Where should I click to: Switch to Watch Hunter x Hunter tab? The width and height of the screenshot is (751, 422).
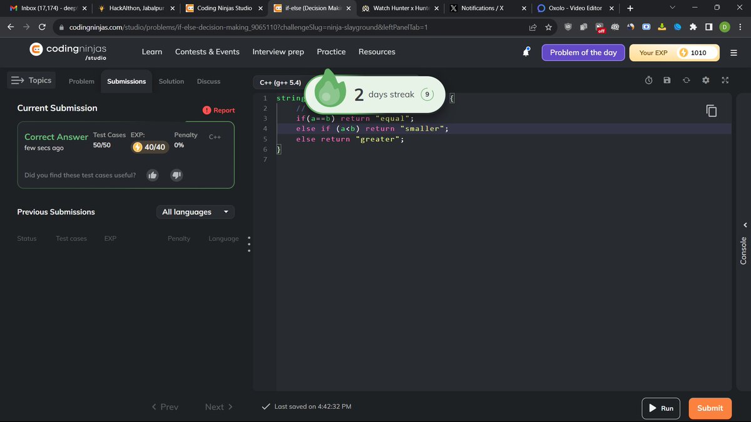[401, 8]
